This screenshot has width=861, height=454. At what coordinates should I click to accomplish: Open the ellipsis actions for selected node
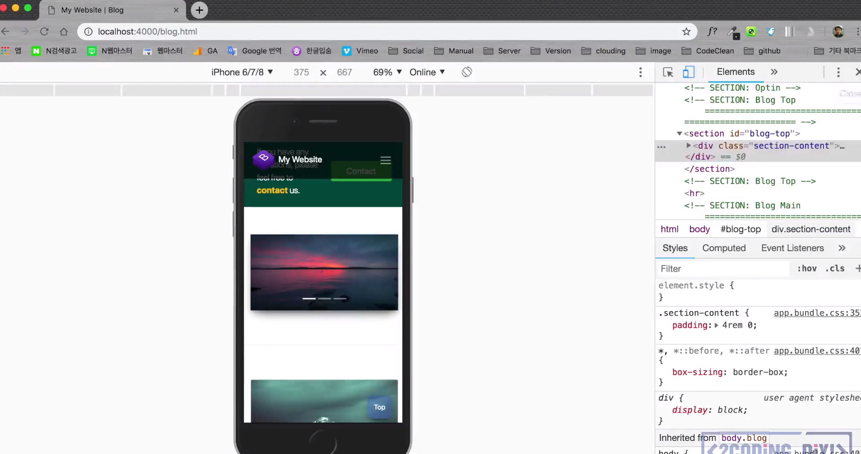pos(661,147)
